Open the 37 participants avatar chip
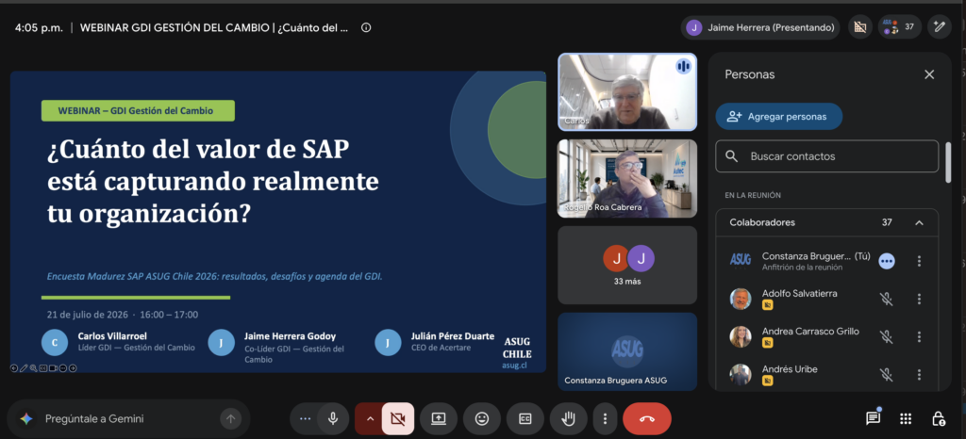Viewport: 966px width, 439px height. [x=899, y=27]
